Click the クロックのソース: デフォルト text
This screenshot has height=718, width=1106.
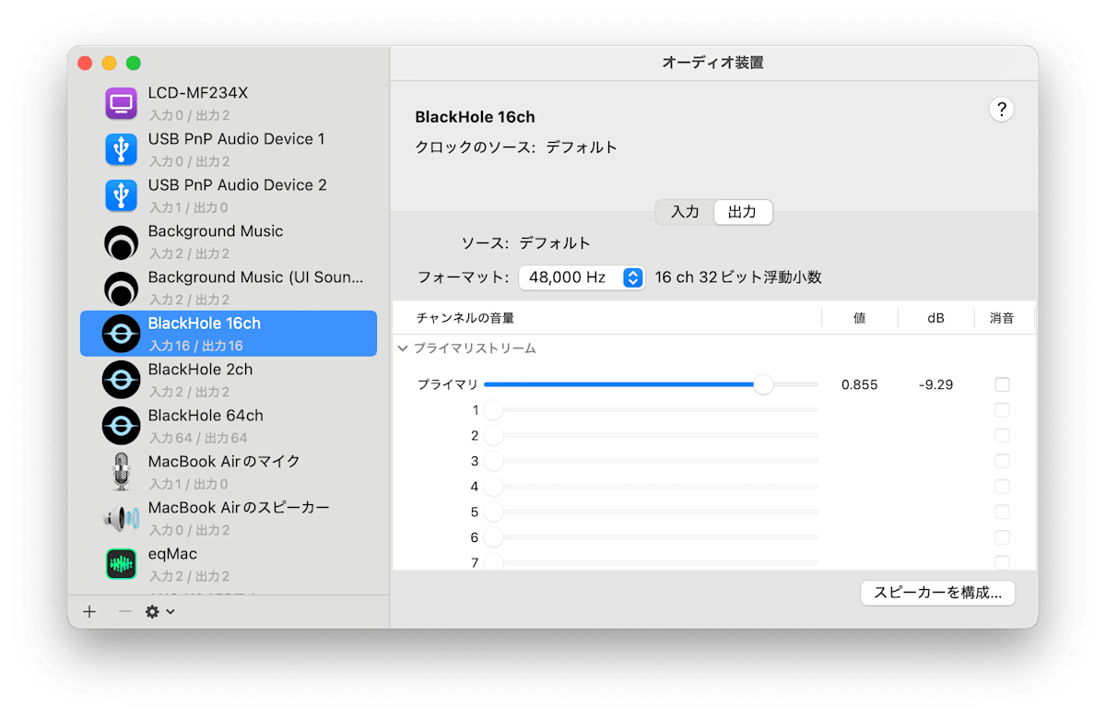(516, 147)
